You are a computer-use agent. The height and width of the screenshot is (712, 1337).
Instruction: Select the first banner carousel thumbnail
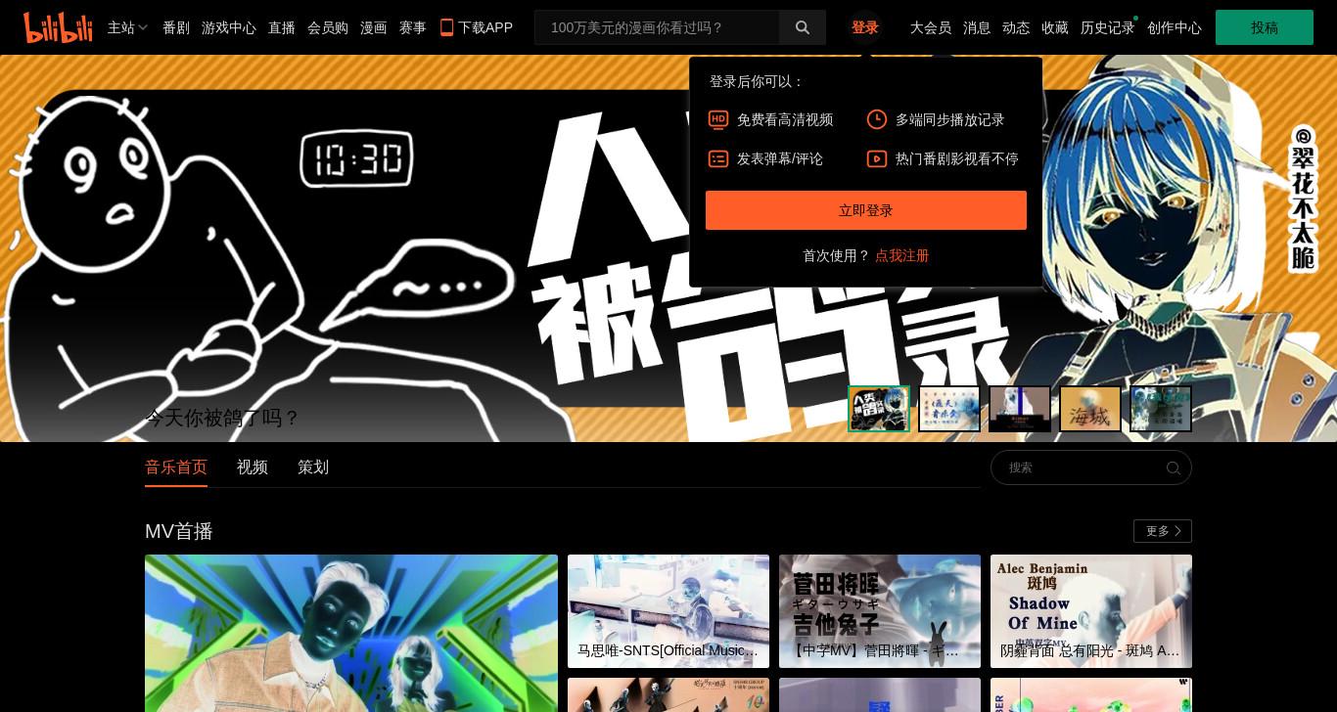[x=879, y=409]
